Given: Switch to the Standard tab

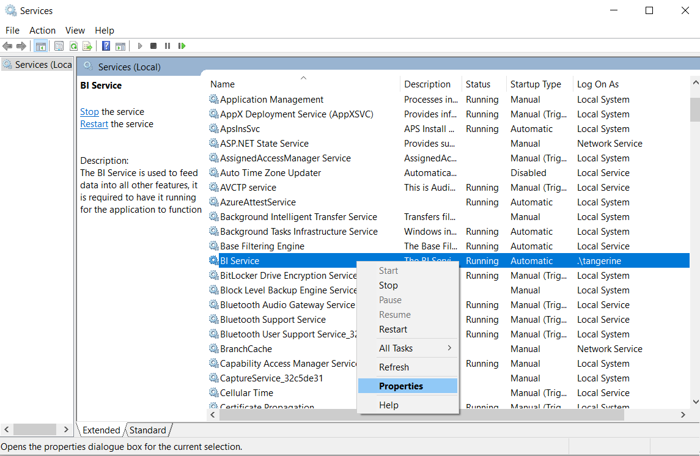Looking at the screenshot, I should [x=148, y=430].
